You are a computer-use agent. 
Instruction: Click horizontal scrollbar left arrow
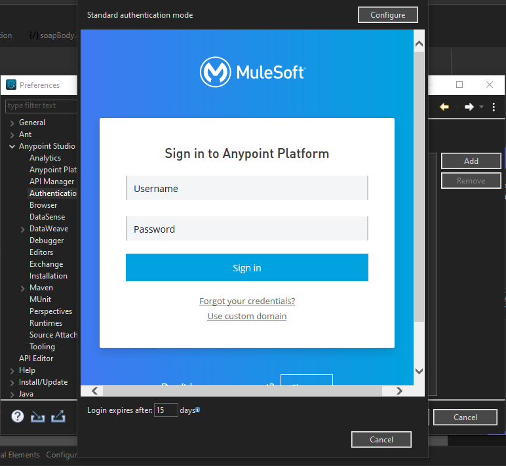tap(94, 391)
